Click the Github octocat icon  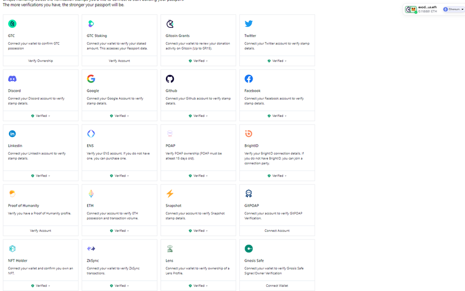point(170,79)
